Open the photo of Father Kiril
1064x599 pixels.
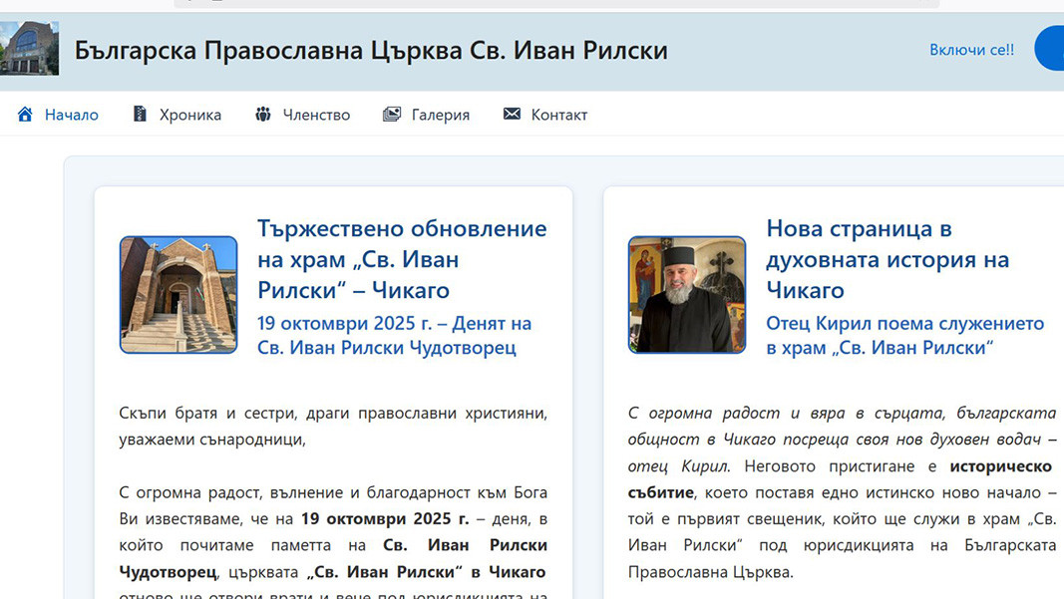[687, 295]
